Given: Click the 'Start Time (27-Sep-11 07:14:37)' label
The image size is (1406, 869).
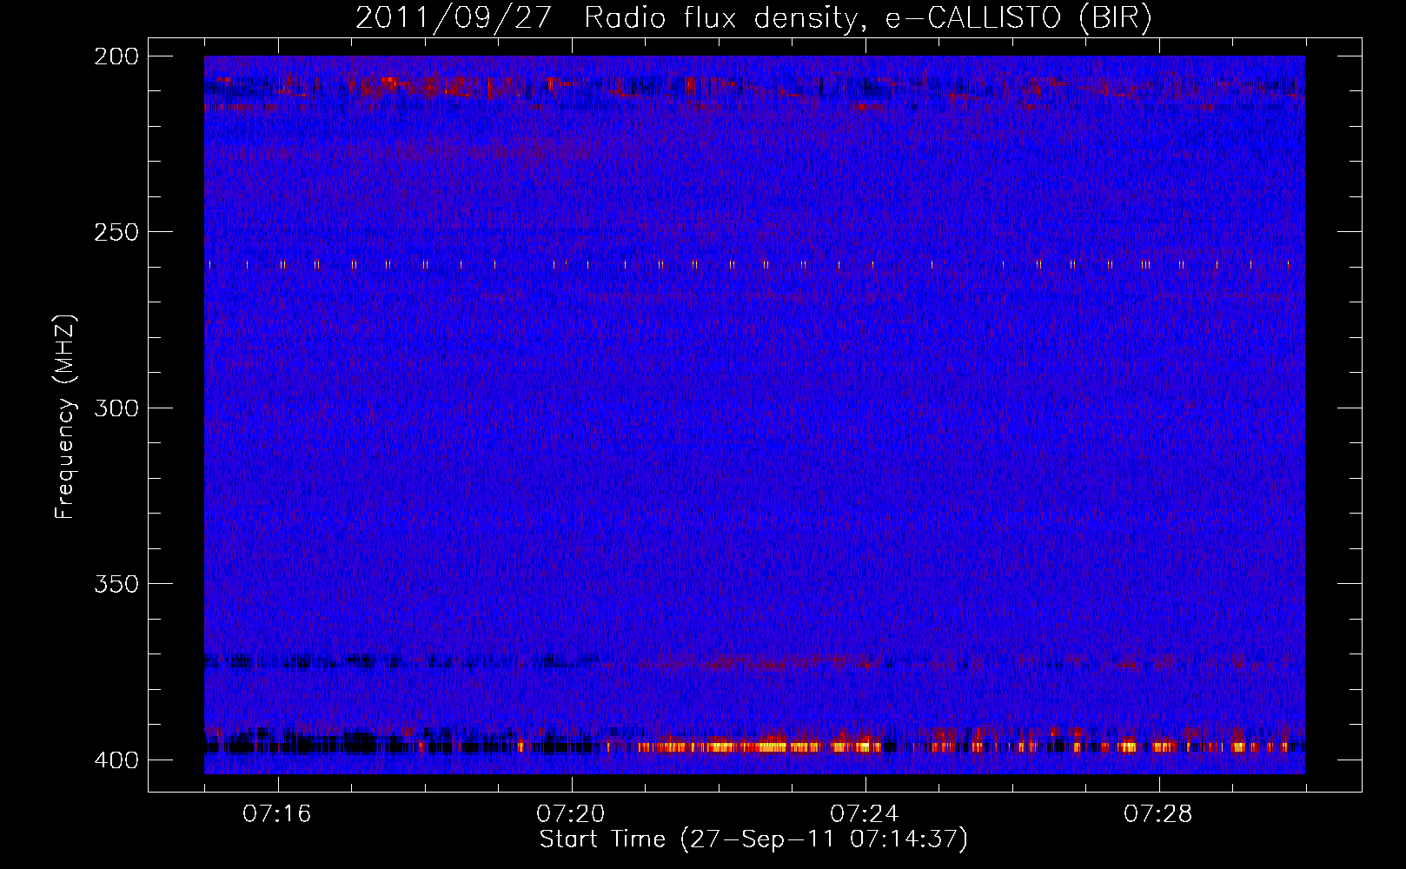Looking at the screenshot, I should 753,839.
